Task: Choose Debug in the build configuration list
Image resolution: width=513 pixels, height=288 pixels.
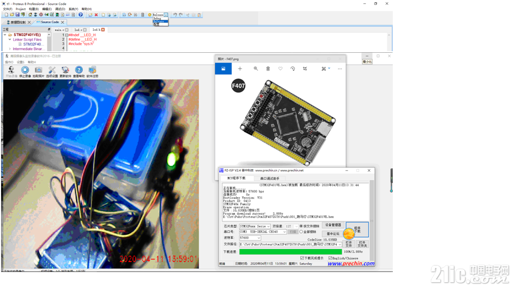Action: click(x=160, y=19)
